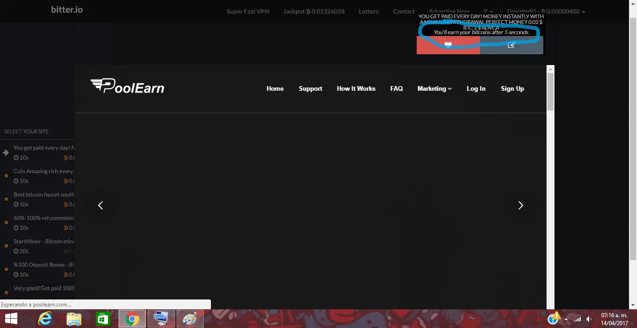
Task: Open volume speaker tray icon
Action: 589,319
